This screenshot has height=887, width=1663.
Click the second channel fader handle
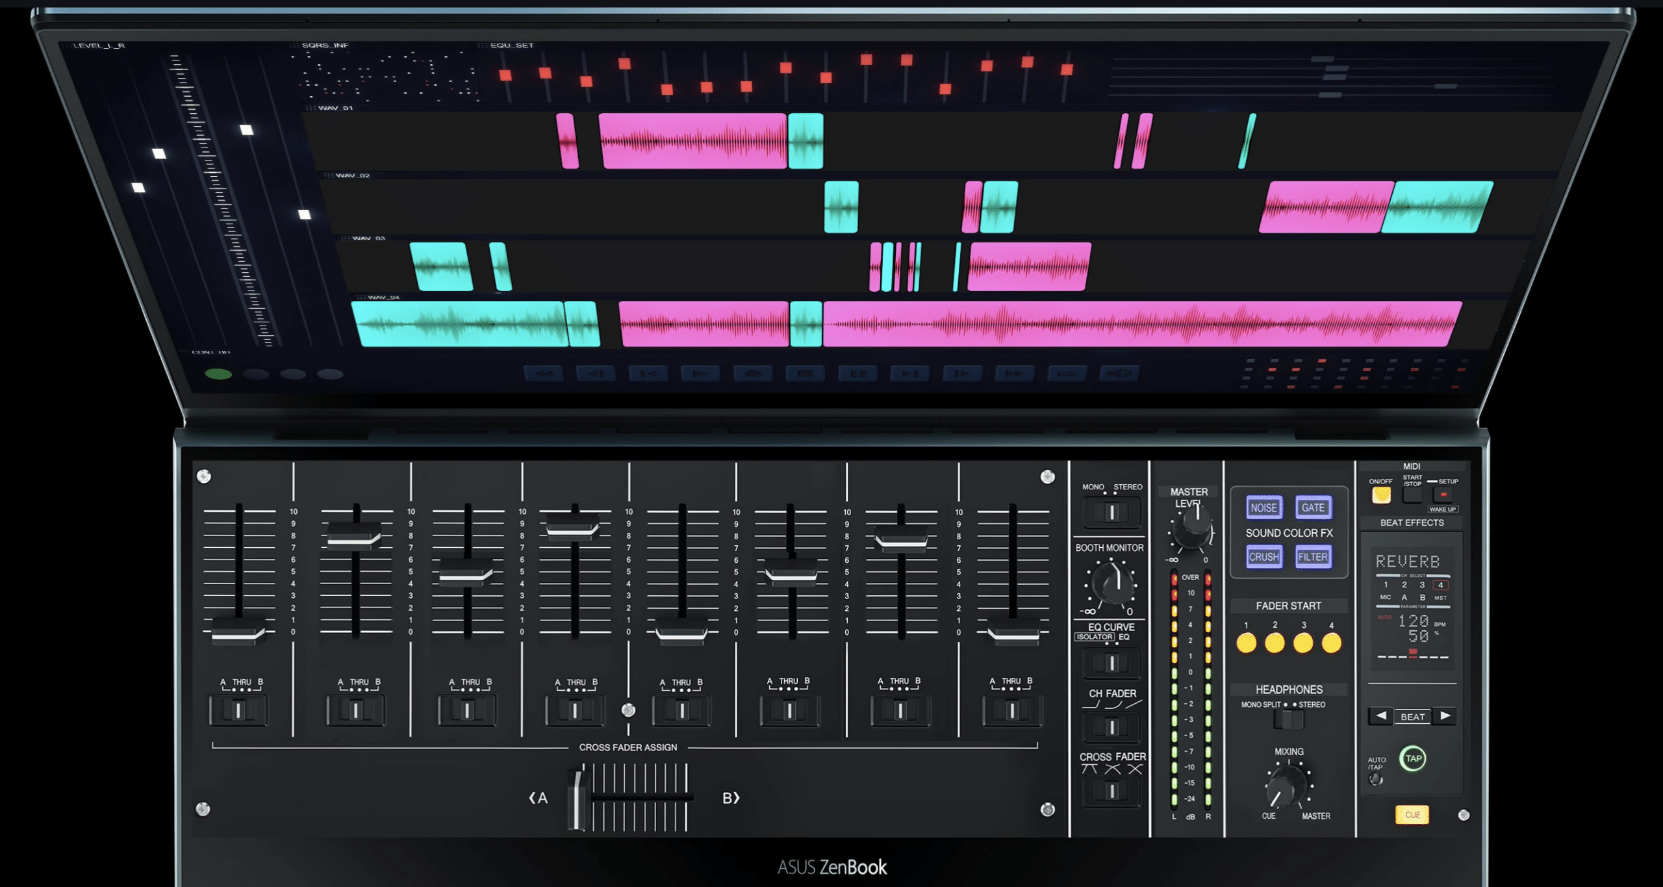pyautogui.click(x=355, y=536)
